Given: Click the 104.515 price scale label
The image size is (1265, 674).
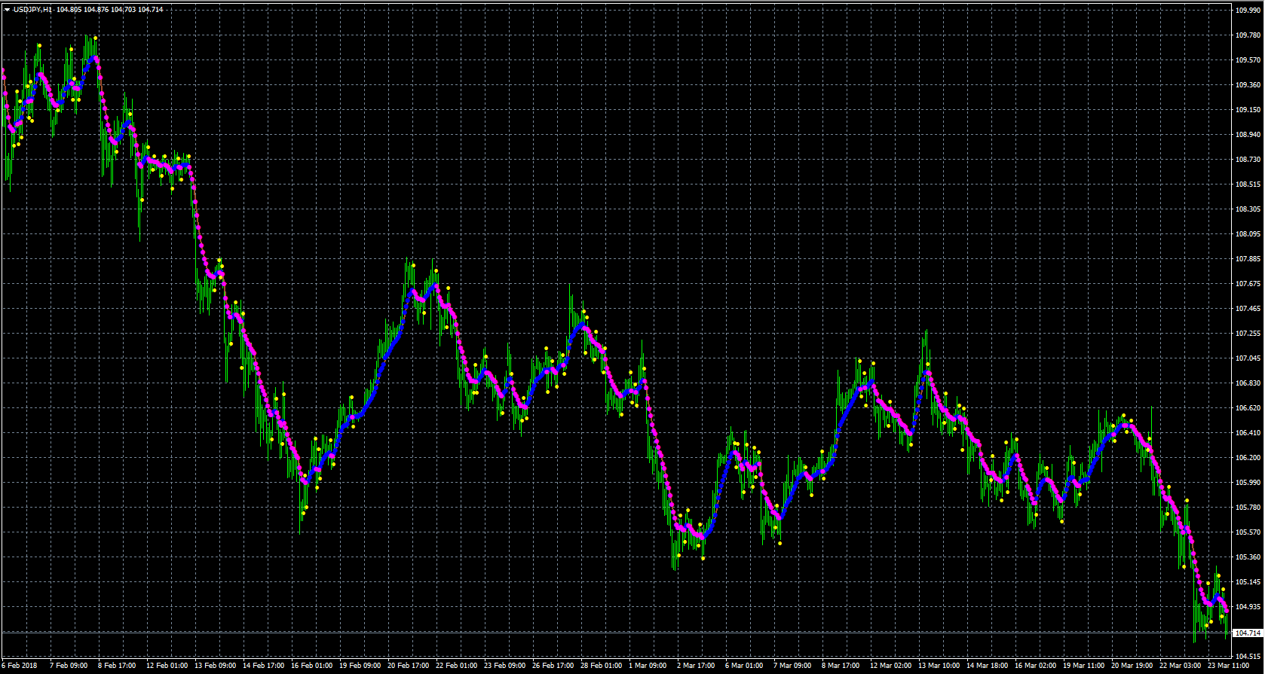Looking at the screenshot, I should (x=1248, y=657).
